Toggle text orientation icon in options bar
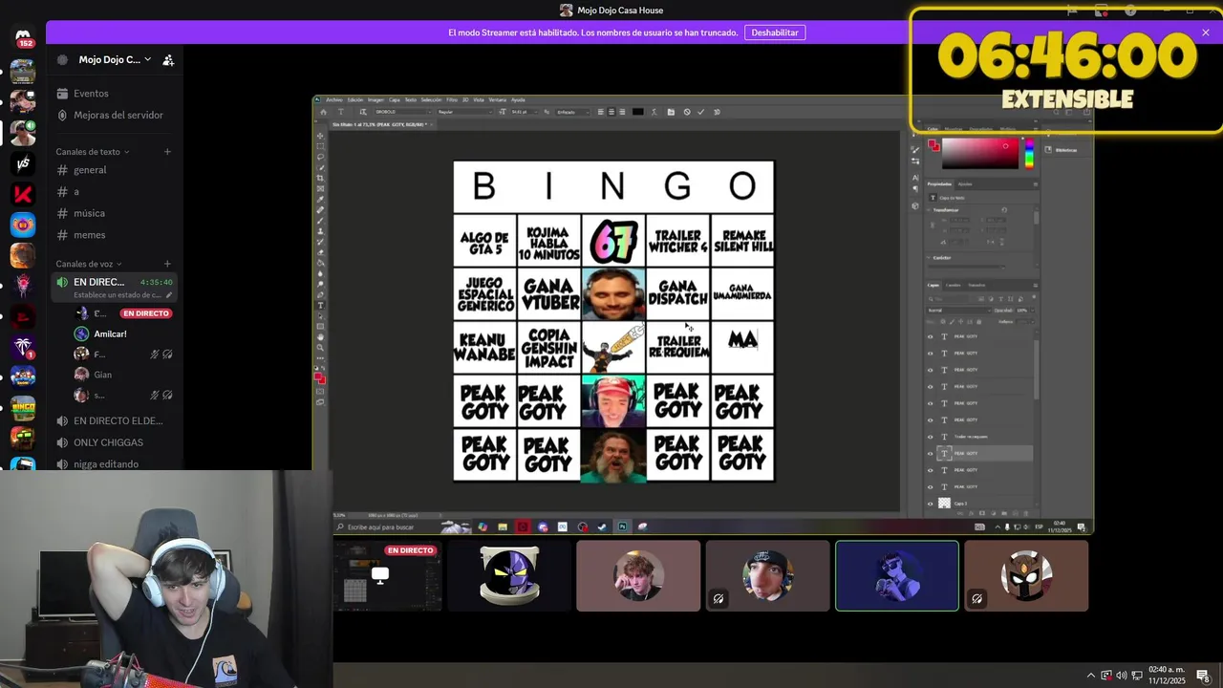 click(x=363, y=112)
